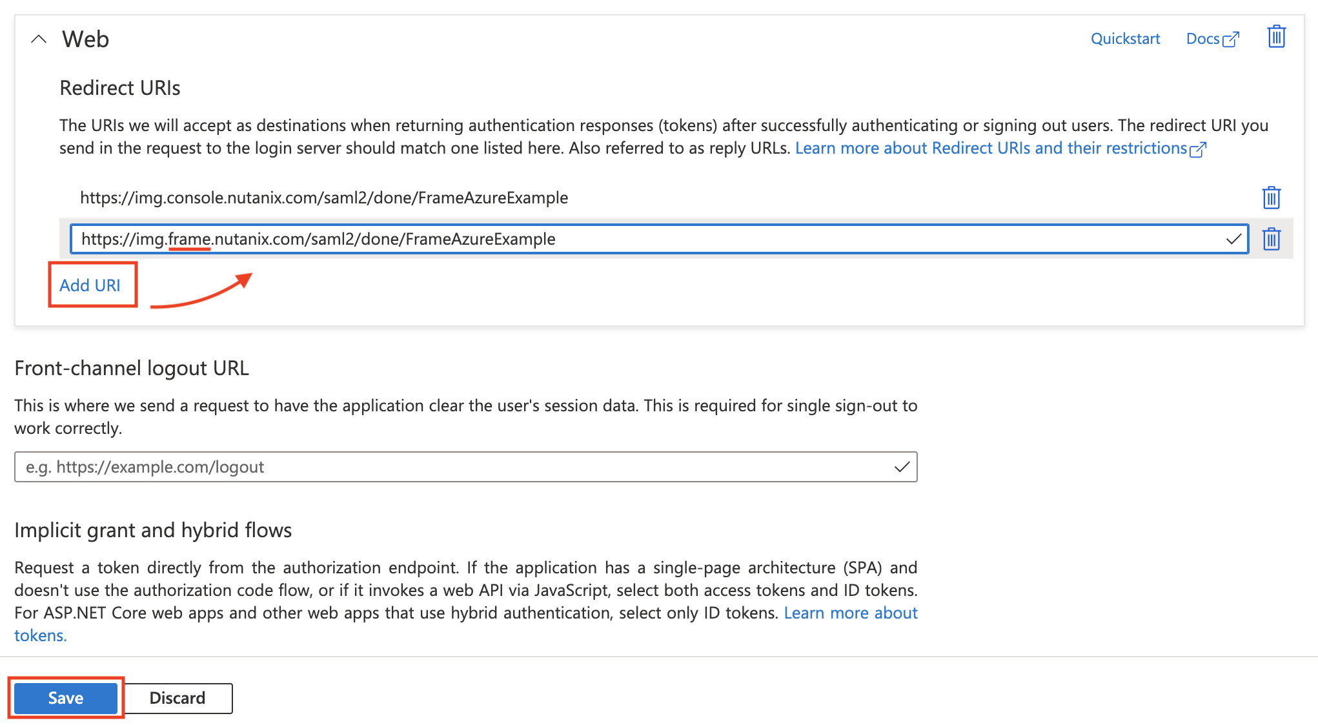Focus the front-channel logout URL field
The image size is (1318, 727).
click(x=452, y=467)
